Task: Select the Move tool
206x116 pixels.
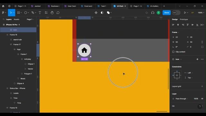Action: click(11, 13)
